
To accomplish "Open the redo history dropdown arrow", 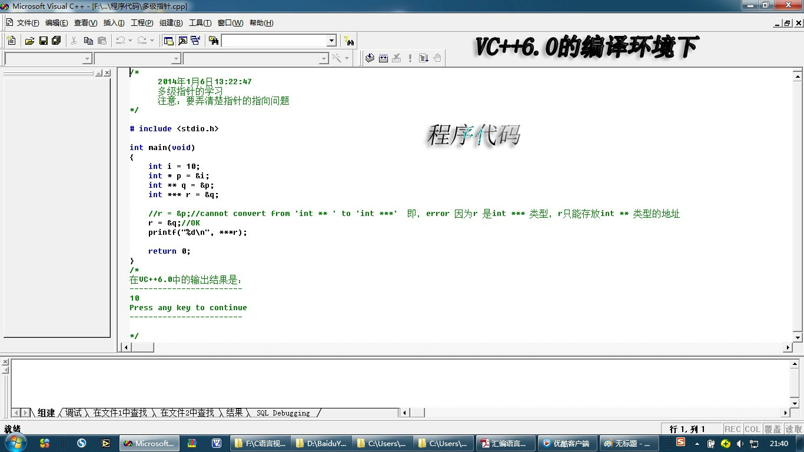I will (152, 41).
